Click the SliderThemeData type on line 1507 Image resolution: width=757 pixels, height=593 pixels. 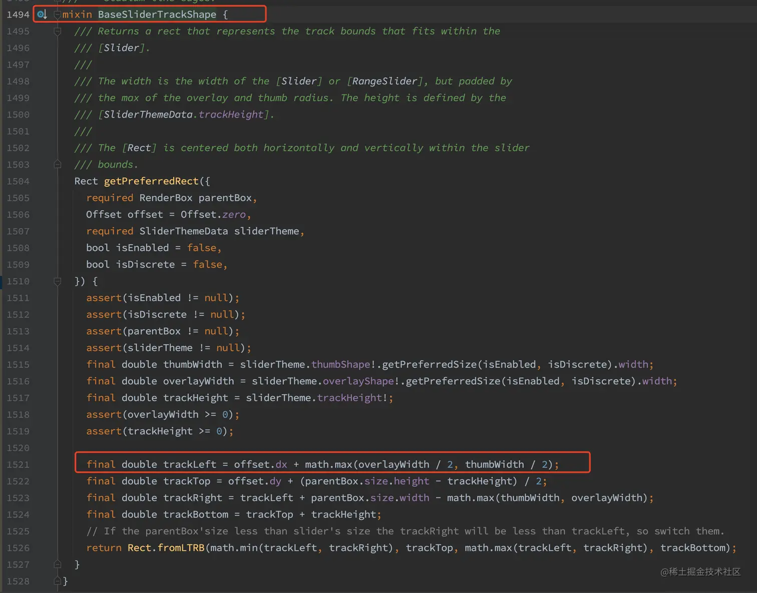pos(184,231)
